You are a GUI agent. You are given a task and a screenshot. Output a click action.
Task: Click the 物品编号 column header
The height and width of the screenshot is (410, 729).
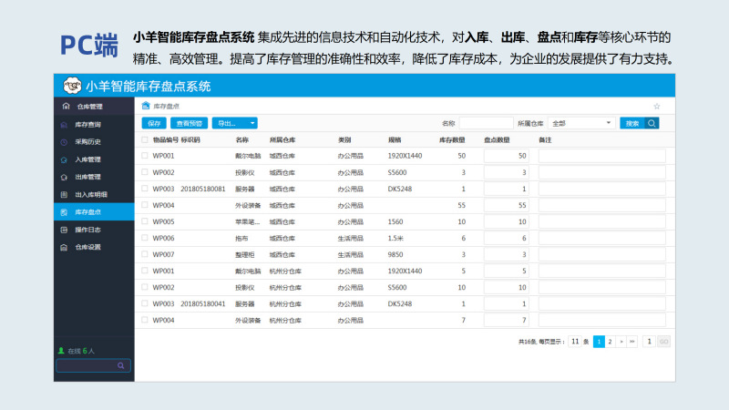(x=166, y=140)
